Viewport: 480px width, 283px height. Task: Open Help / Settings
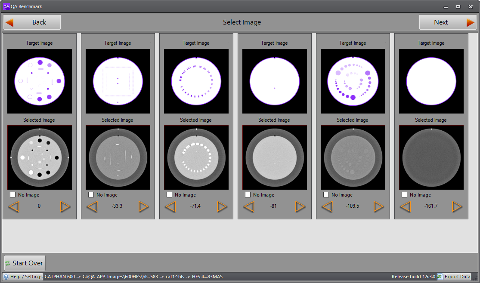[x=23, y=277]
